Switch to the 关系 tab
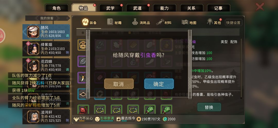The width and height of the screenshot is (278, 128). pyautogui.click(x=191, y=8)
